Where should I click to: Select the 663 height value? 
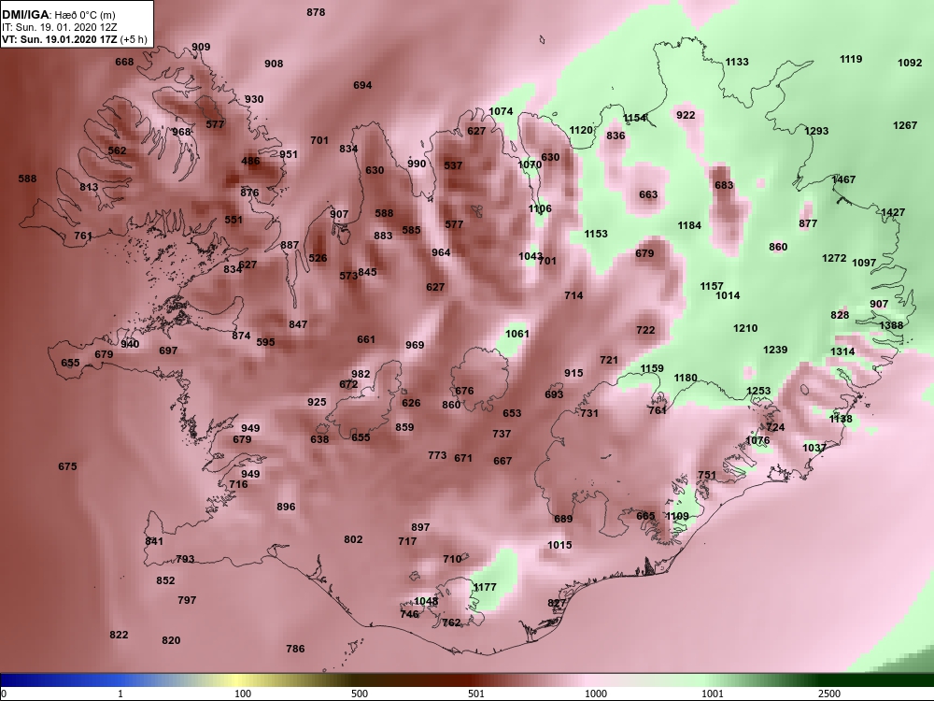[648, 194]
